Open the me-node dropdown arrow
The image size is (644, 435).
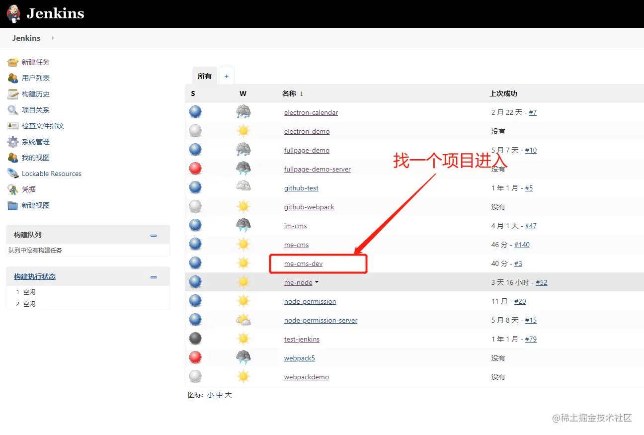point(317,282)
